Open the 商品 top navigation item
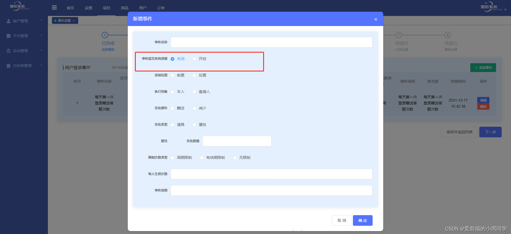 click(125, 8)
